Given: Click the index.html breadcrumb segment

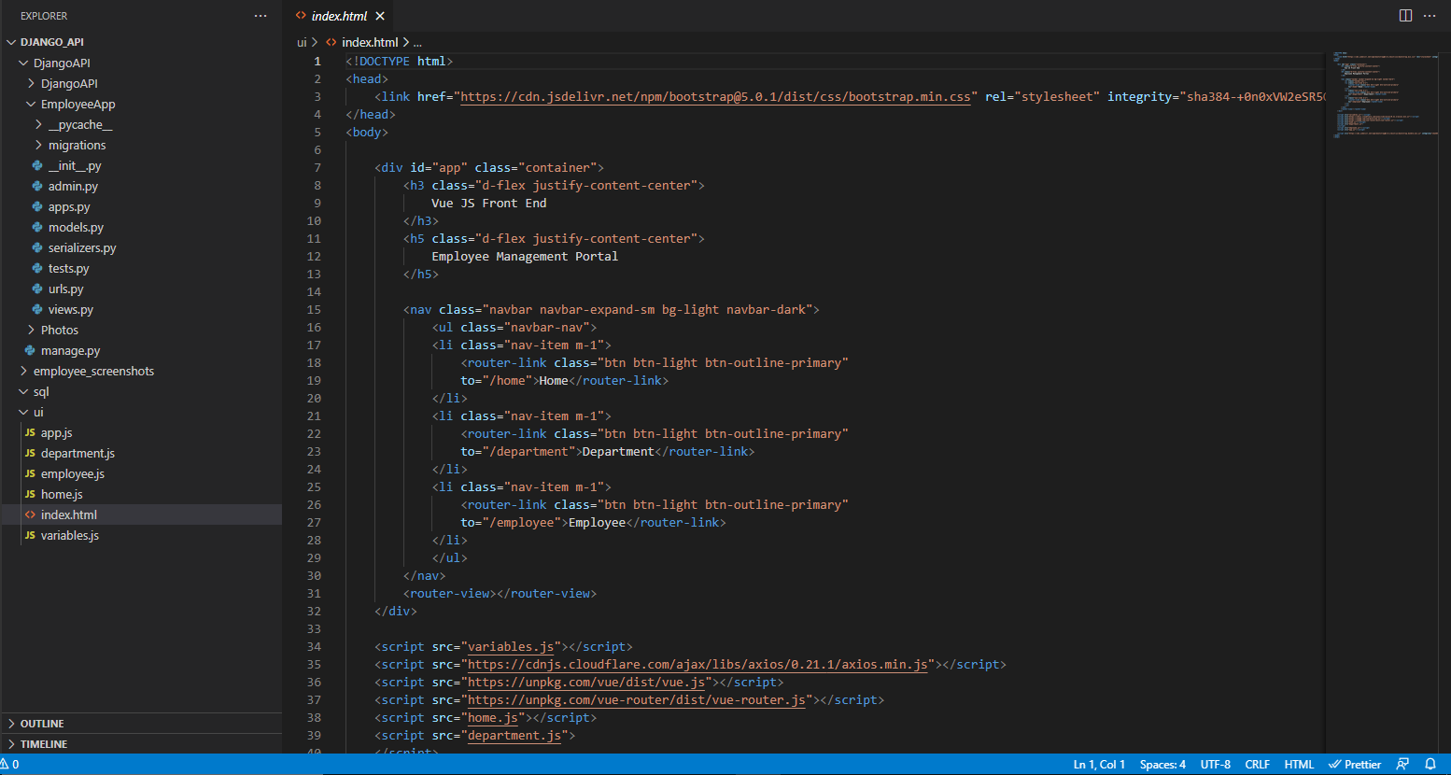Looking at the screenshot, I should (370, 42).
